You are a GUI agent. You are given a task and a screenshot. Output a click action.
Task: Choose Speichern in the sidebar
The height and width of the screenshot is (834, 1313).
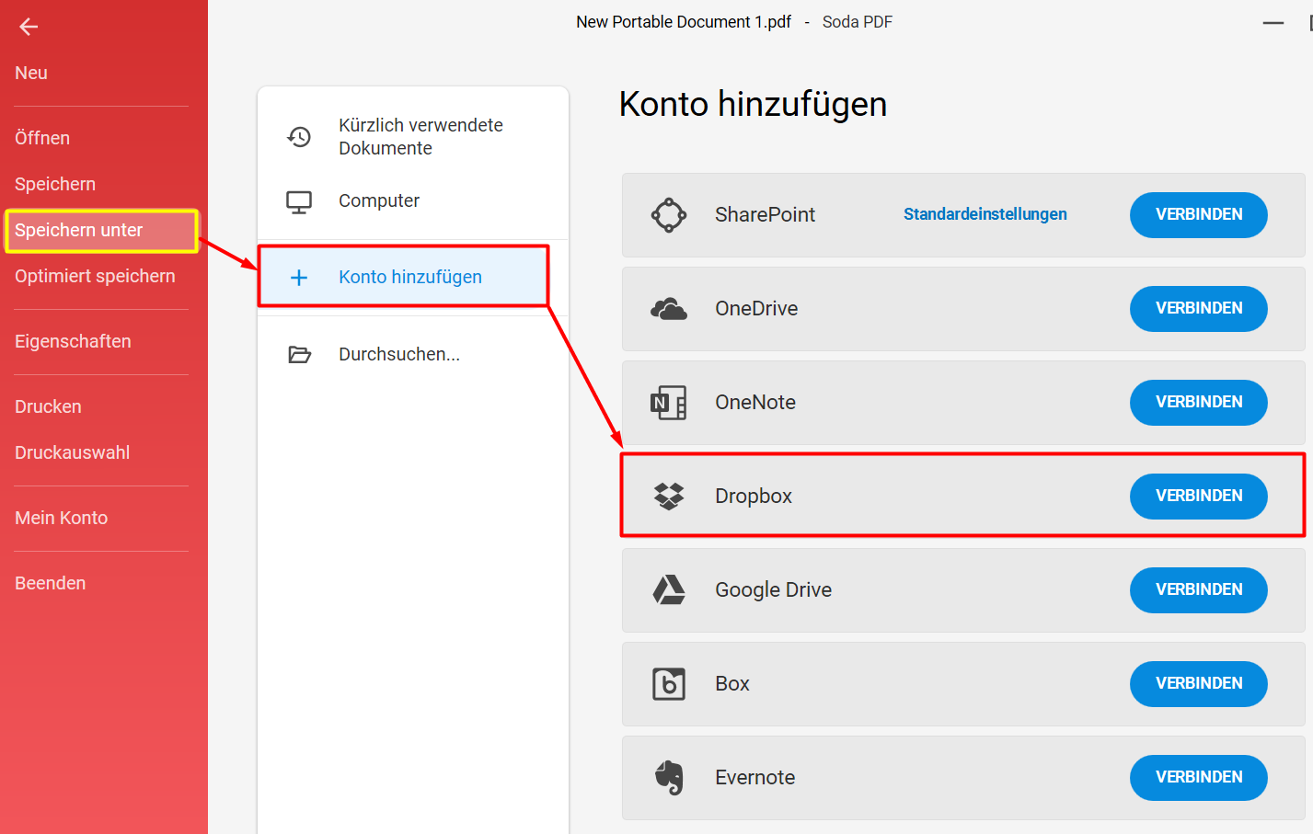coord(55,184)
